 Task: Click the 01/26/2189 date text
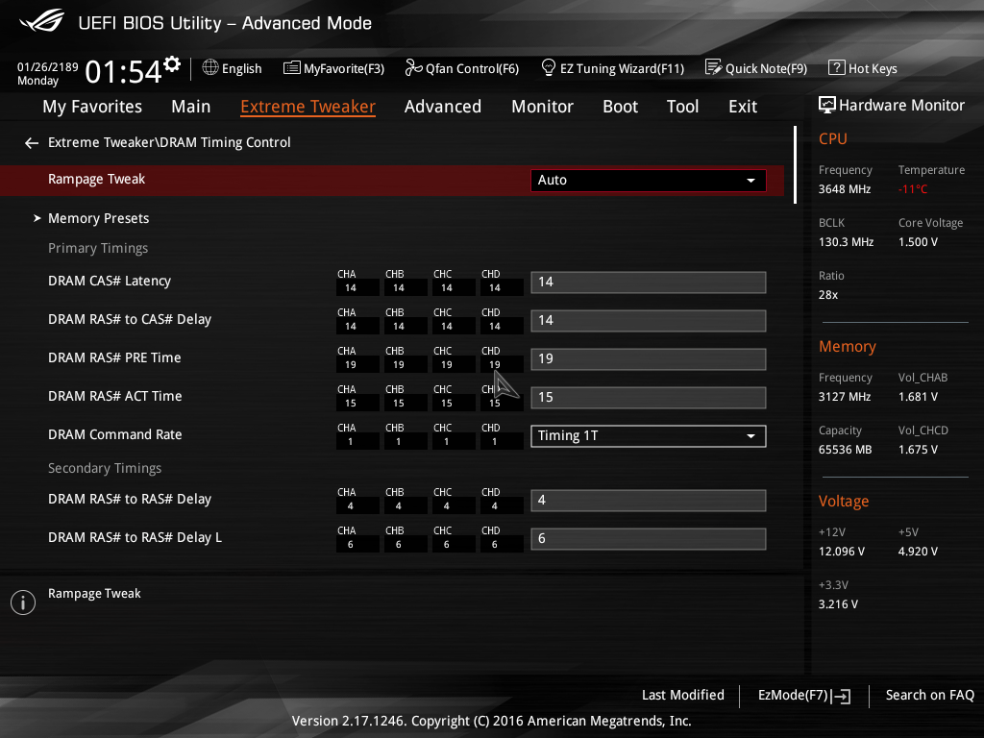48,67
